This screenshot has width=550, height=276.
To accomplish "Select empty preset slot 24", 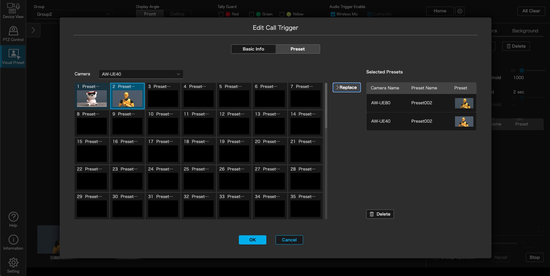I will pos(163,179).
